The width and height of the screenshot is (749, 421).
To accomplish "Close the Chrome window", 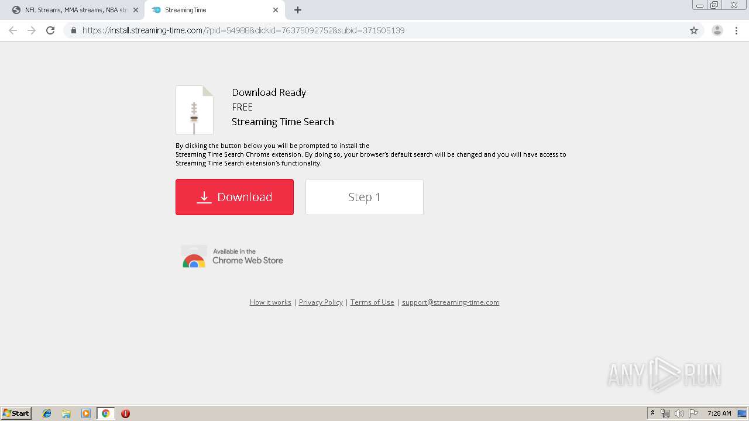I will click(734, 5).
